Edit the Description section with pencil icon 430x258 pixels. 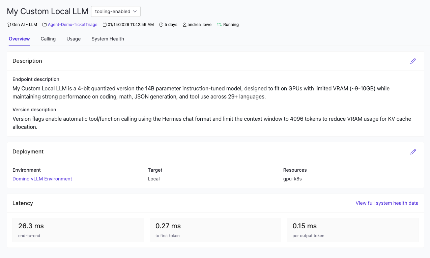pos(413,61)
